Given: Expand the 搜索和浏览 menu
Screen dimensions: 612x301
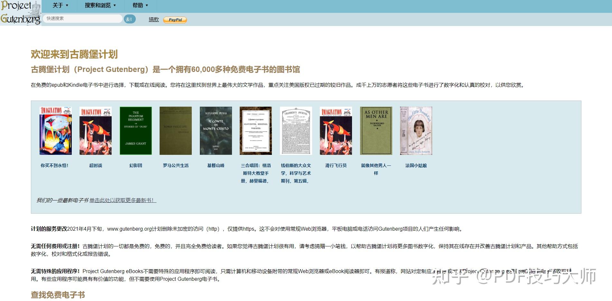Looking at the screenshot, I should click(100, 5).
